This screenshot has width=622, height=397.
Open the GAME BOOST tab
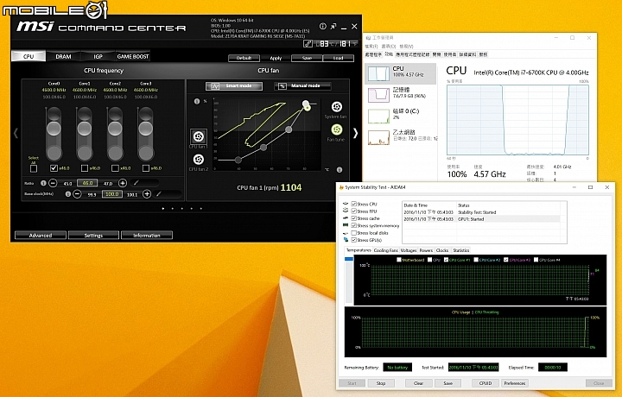pos(133,56)
